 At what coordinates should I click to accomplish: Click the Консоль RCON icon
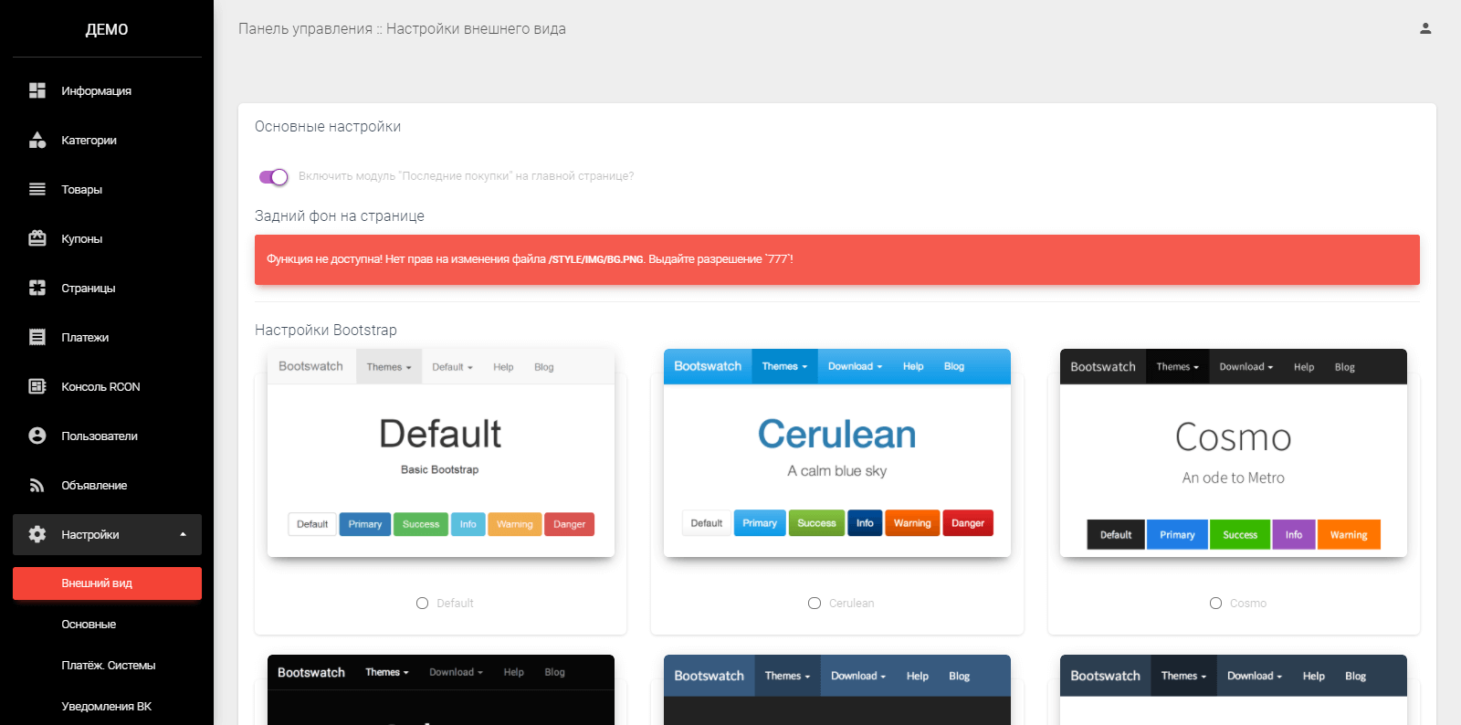[x=37, y=386]
